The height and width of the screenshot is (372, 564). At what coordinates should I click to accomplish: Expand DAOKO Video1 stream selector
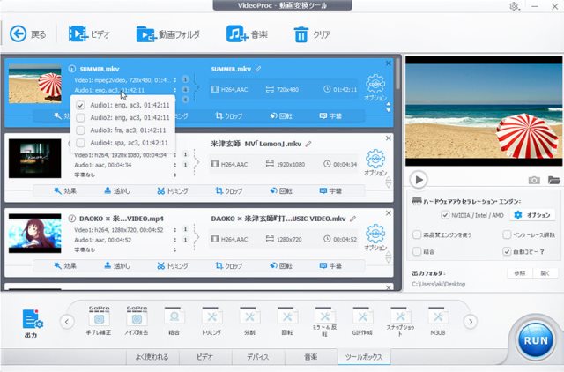pos(174,229)
